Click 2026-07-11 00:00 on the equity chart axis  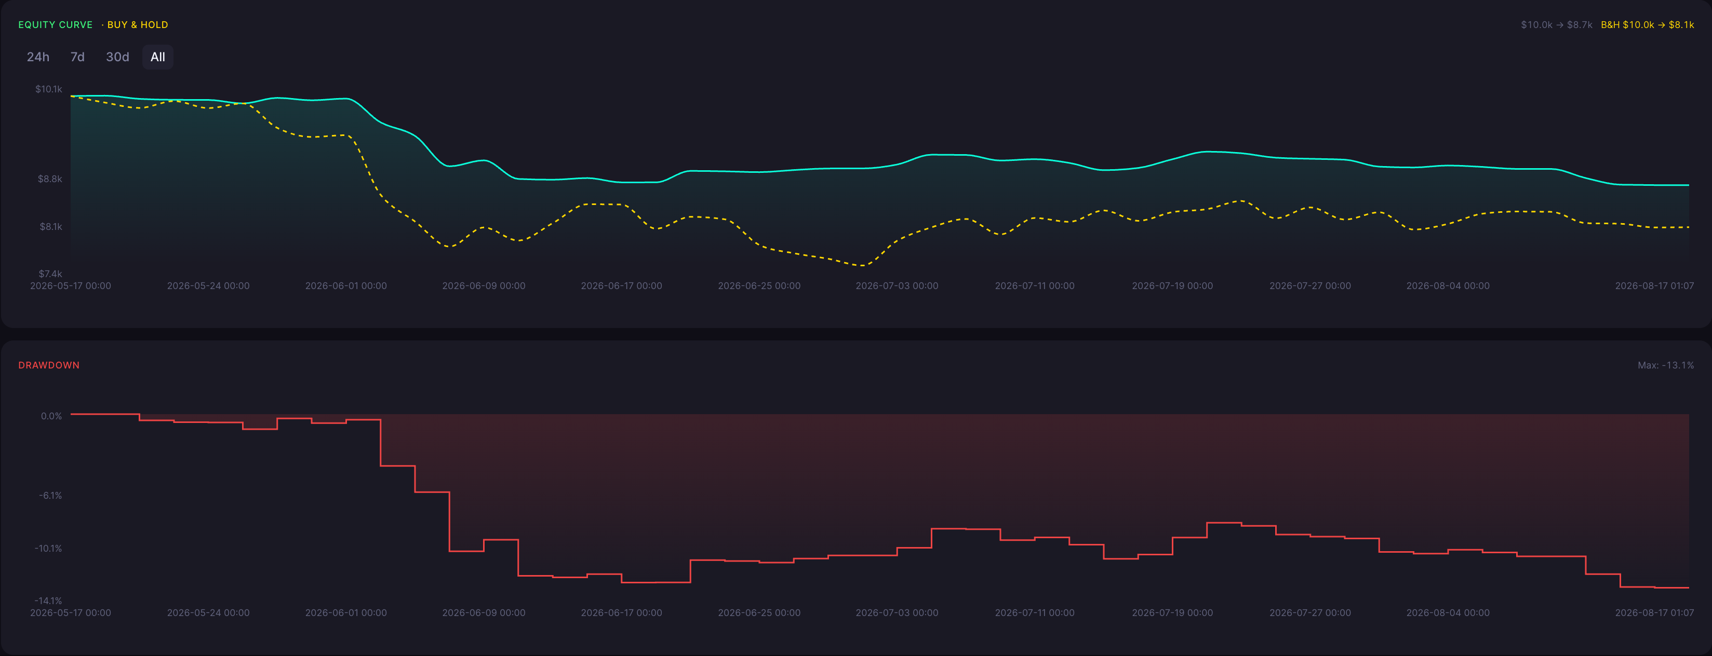tap(1034, 285)
